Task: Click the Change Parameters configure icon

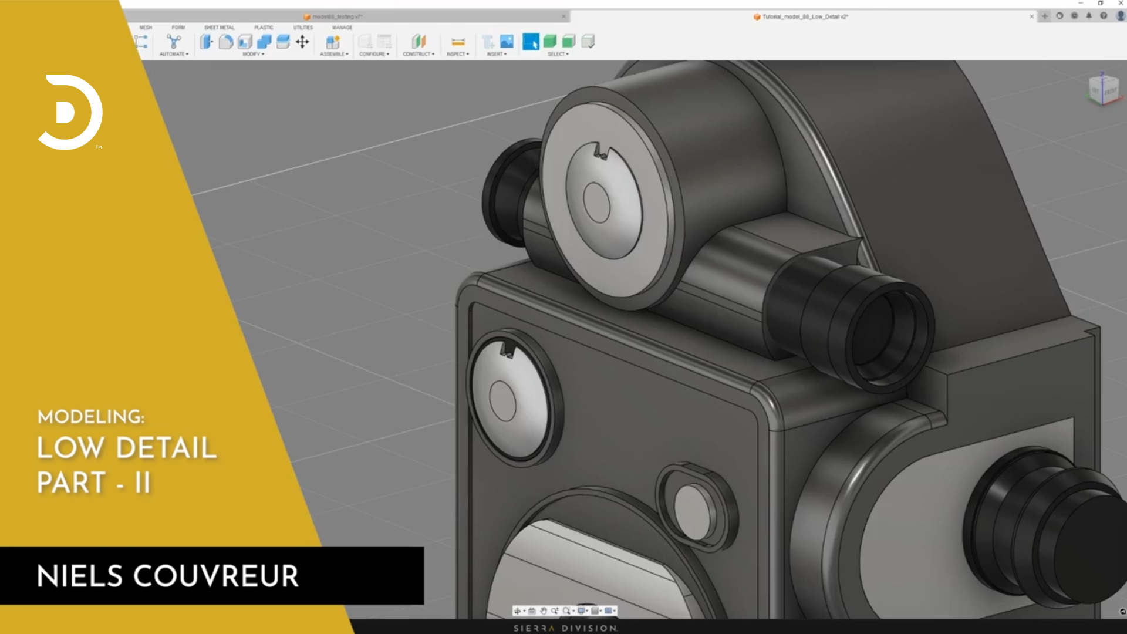Action: click(365, 42)
